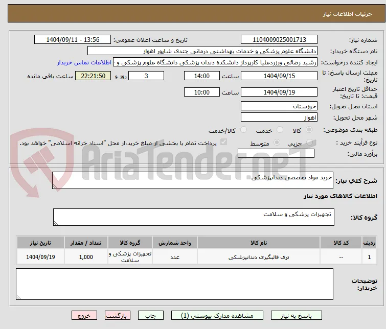Click the countdown timer 22:21:50
Screen dimensions: 386x329
pos(93,76)
